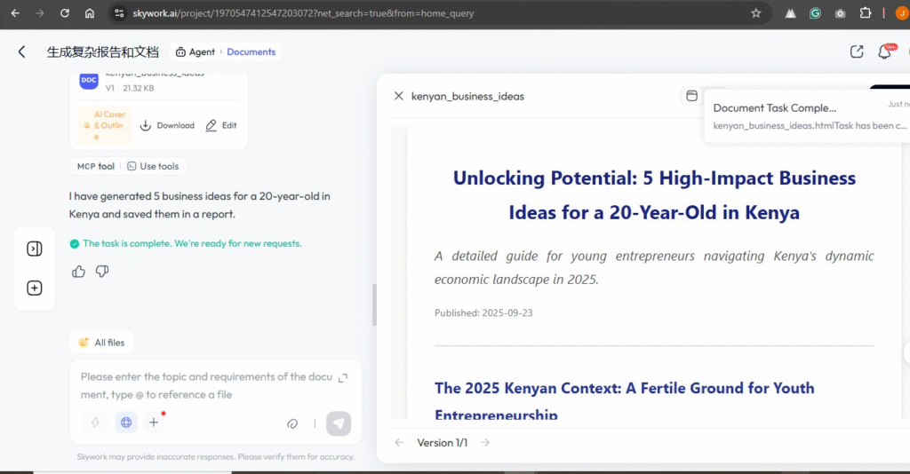Click the attach link paperclip icon
The height and width of the screenshot is (474, 910).
(292, 423)
